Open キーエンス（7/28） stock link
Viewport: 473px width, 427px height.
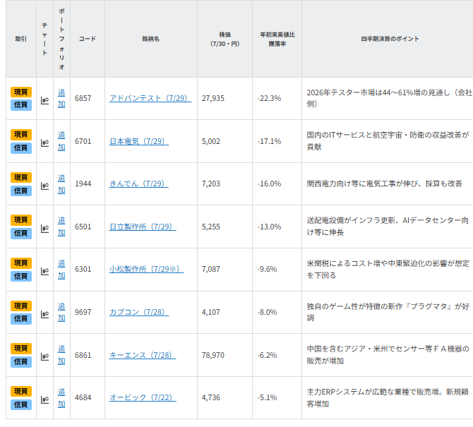point(143,355)
